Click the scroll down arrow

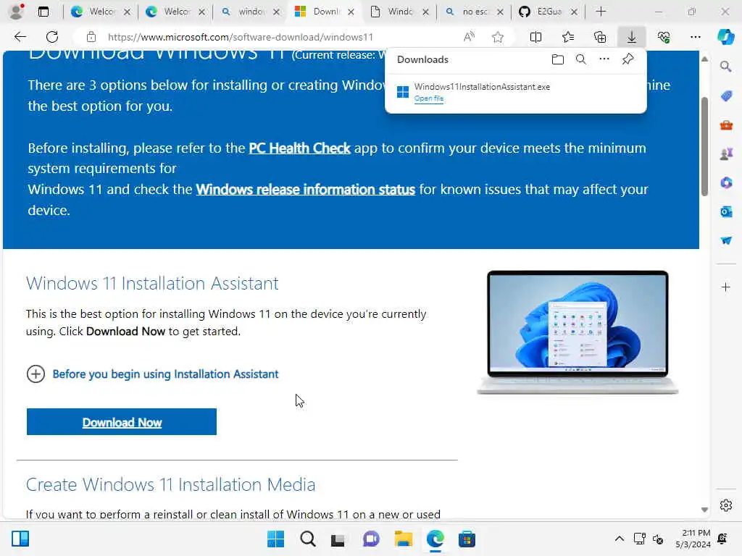(704, 510)
